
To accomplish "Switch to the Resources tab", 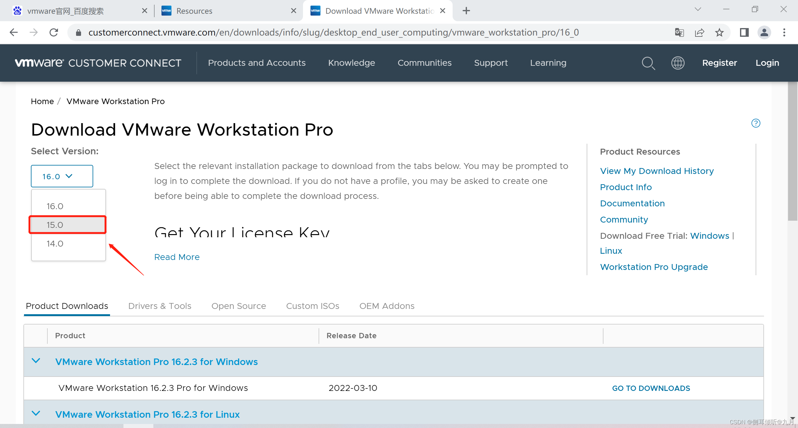I will click(x=194, y=11).
